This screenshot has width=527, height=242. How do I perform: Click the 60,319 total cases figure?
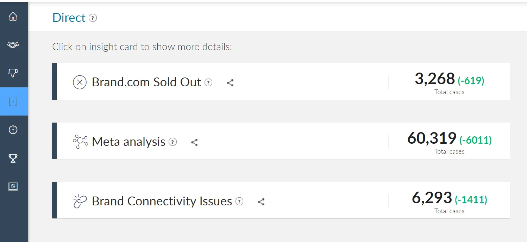432,138
